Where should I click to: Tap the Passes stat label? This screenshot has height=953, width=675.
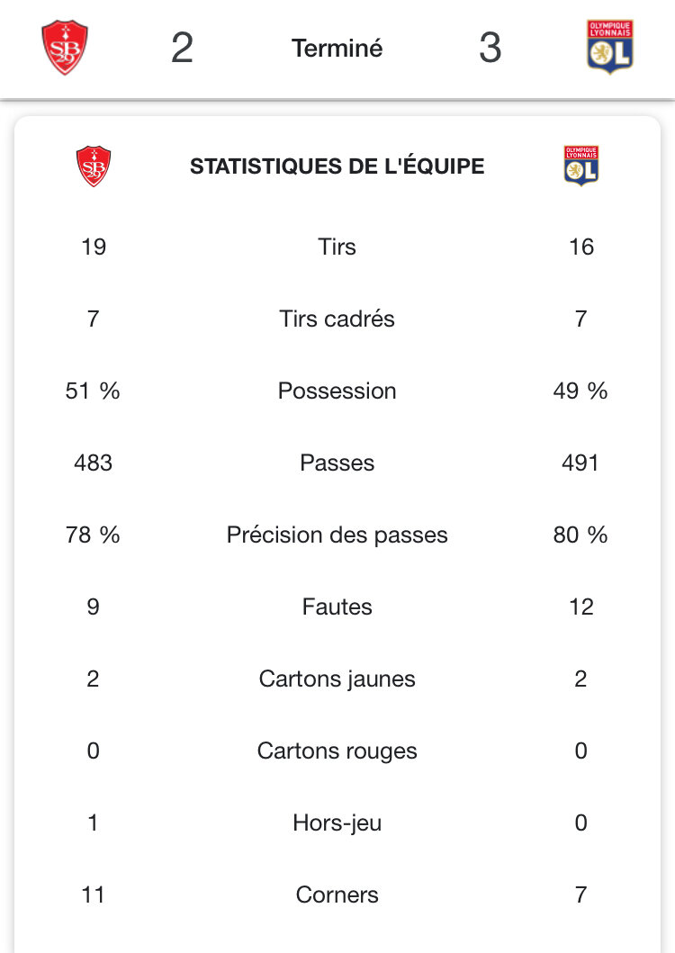337,463
